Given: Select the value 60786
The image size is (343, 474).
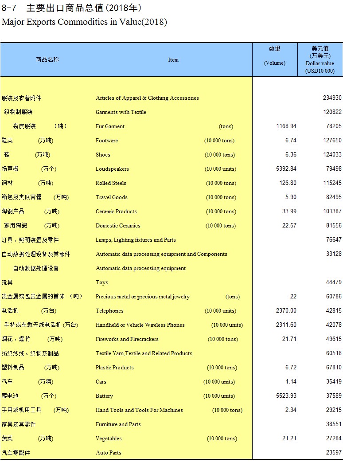Looking at the screenshot, I should (x=334, y=297).
